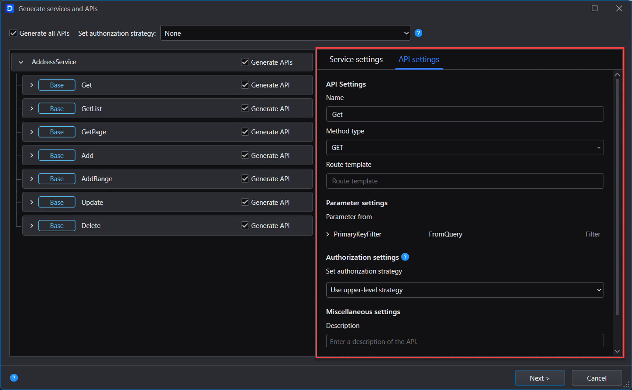This screenshot has width=632, height=390.
Task: Select the GetPage method name
Action: [94, 132]
